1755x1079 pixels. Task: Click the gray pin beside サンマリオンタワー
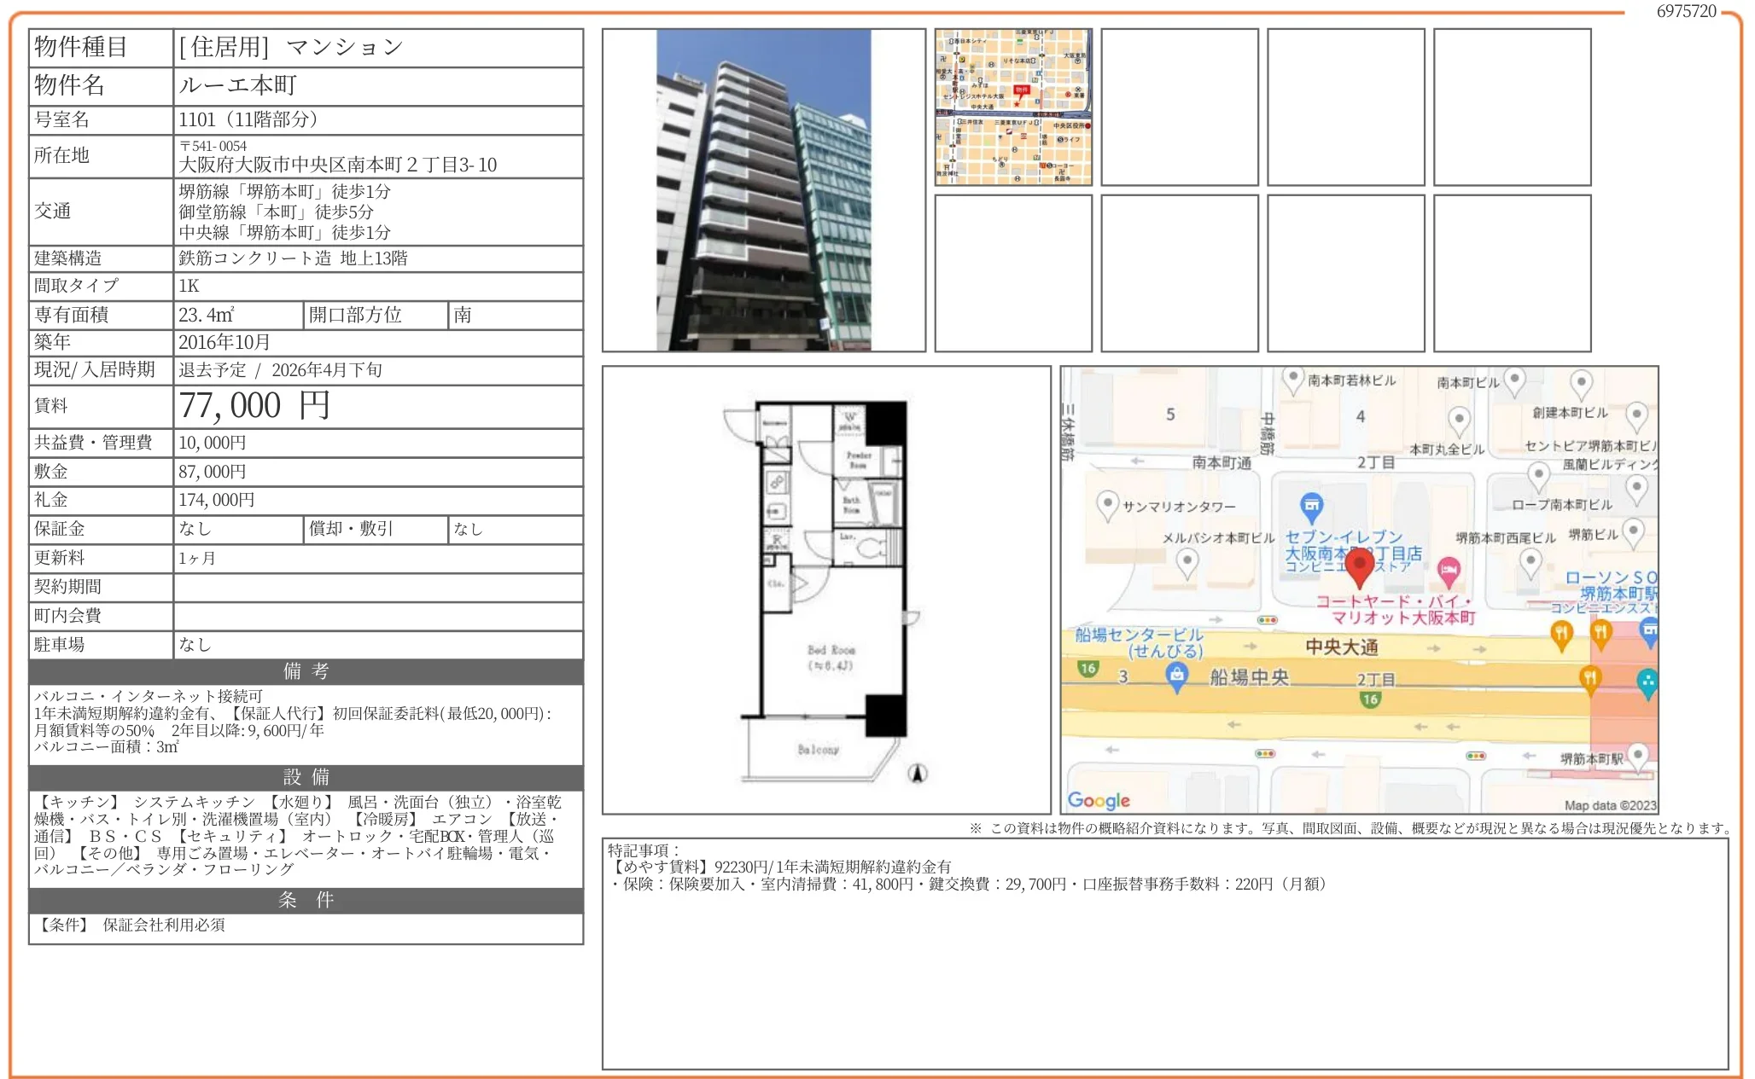[1107, 504]
